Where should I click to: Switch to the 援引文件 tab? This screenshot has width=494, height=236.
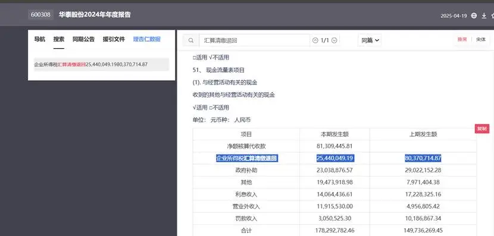114,39
